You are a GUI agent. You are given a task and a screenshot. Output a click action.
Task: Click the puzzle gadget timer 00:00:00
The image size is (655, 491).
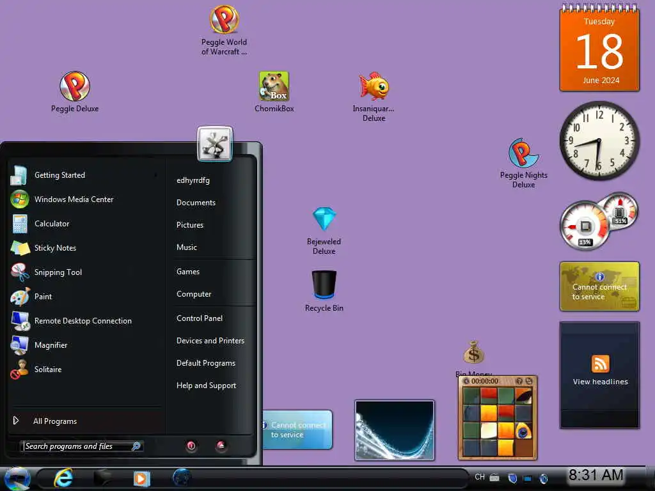[x=485, y=381]
